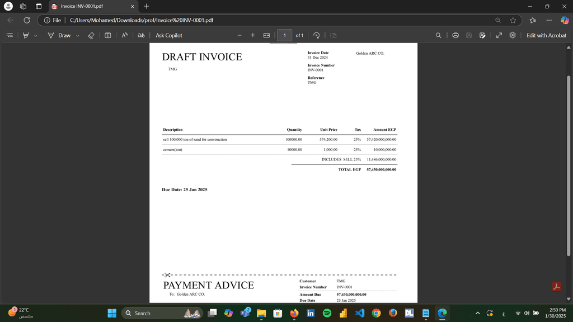573x322 pixels.
Task: Open Microsoft Teams from taskbar
Action: 245,313
